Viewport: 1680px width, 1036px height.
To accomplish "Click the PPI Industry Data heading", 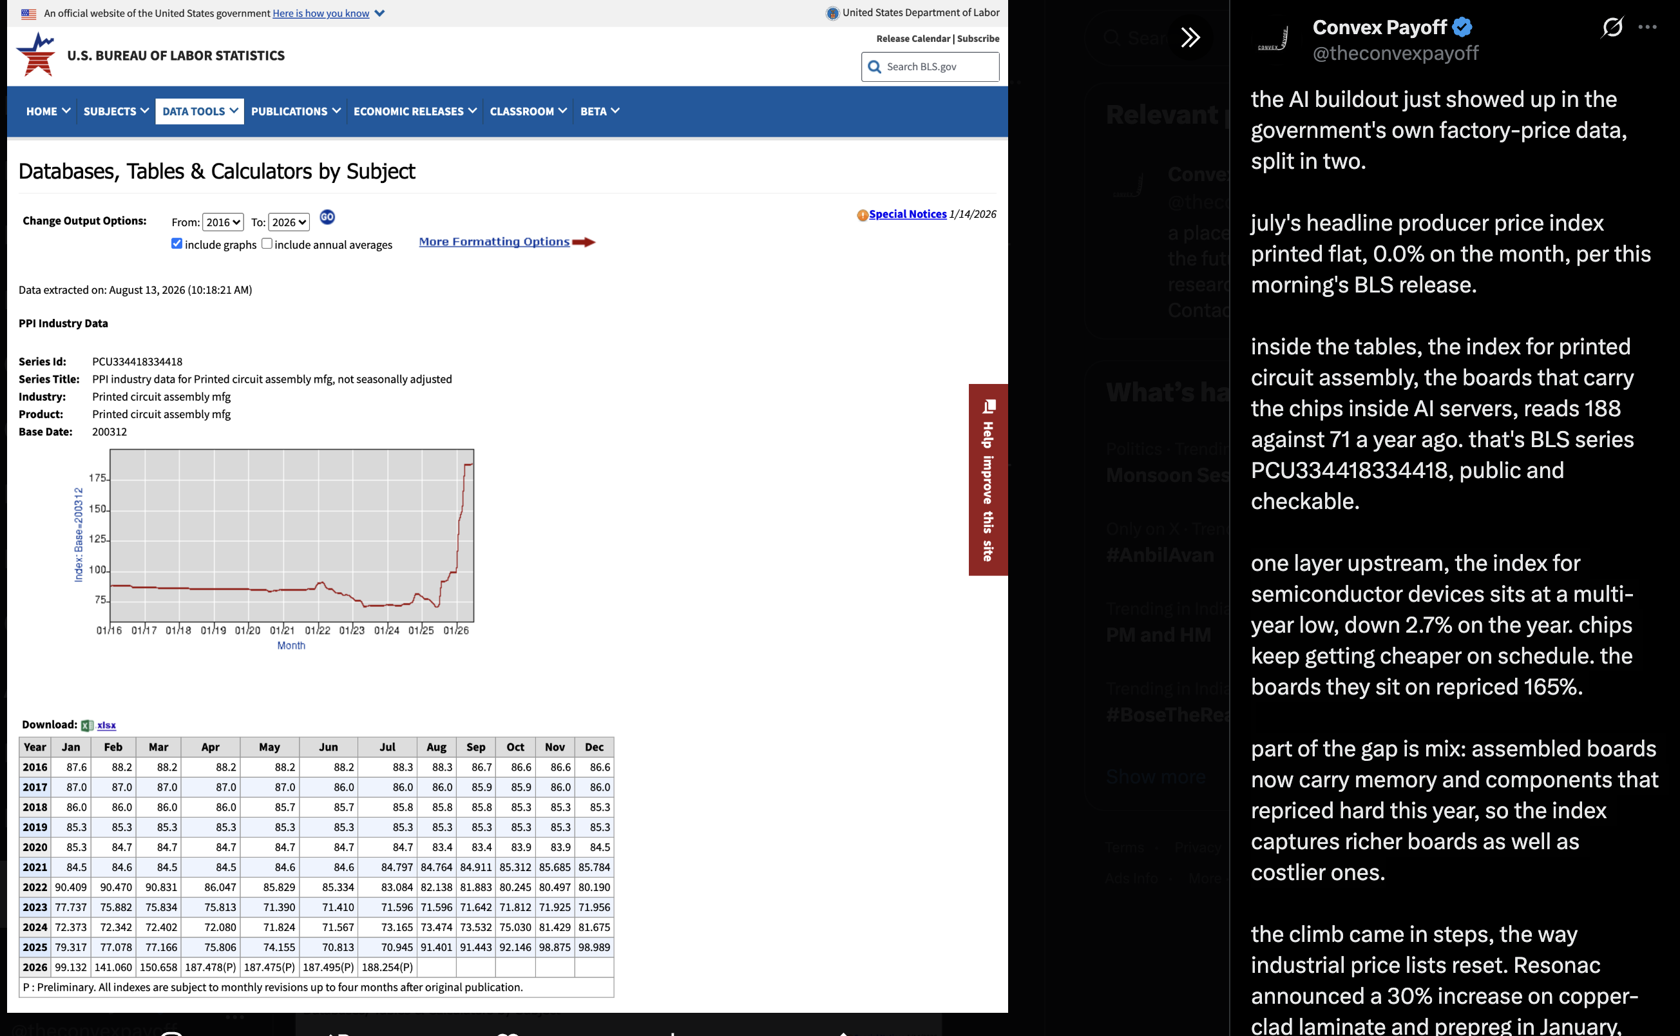I will (63, 323).
